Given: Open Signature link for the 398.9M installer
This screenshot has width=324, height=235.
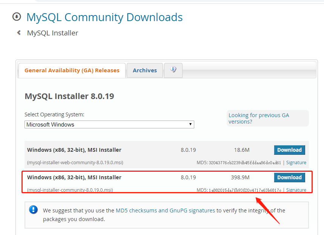Looking at the screenshot, I should [x=296, y=190].
